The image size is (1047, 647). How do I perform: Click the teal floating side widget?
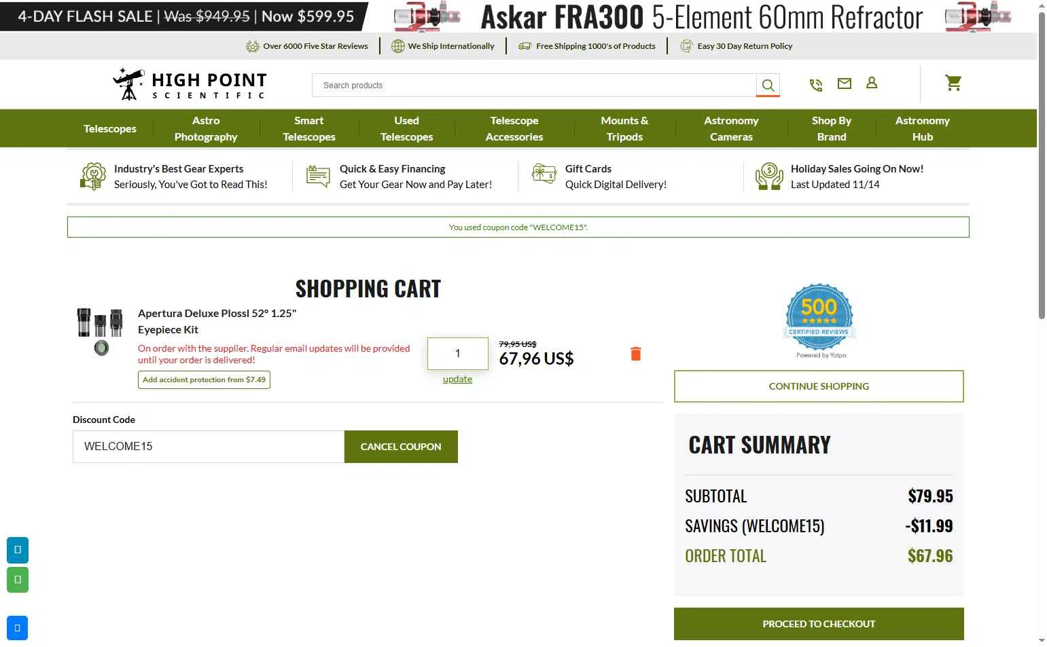pyautogui.click(x=18, y=550)
